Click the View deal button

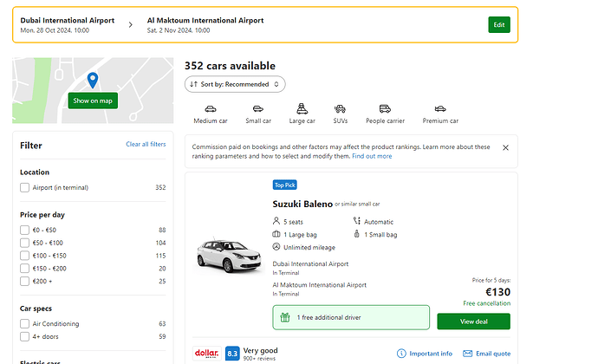click(474, 322)
